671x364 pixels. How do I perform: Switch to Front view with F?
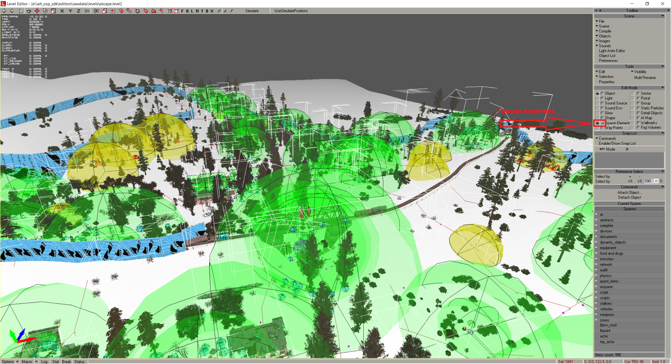tap(182, 10)
